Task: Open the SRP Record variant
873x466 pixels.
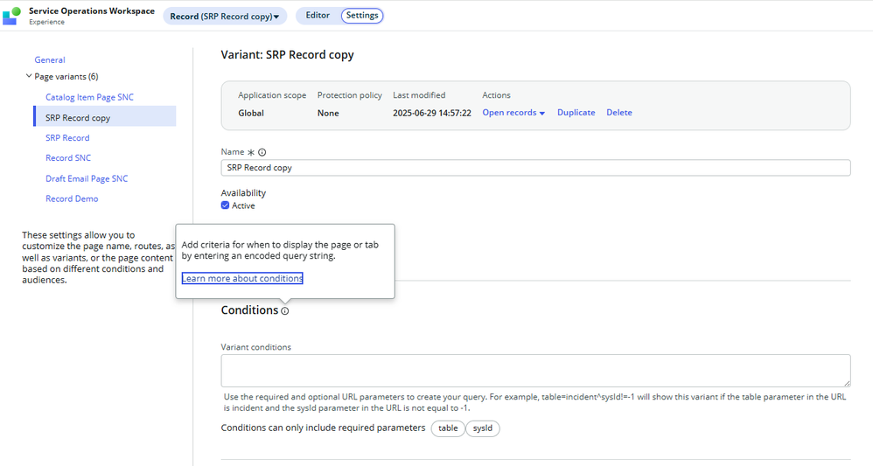Action: (67, 138)
